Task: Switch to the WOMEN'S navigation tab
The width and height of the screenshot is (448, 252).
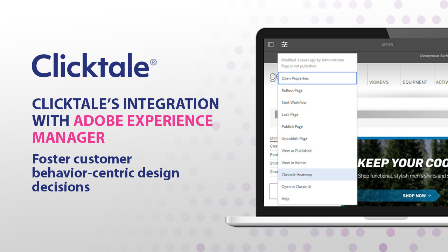Action: [x=379, y=82]
